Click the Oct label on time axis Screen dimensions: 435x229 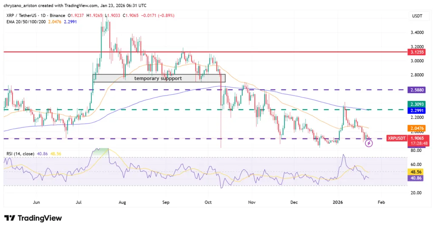coord(208,202)
